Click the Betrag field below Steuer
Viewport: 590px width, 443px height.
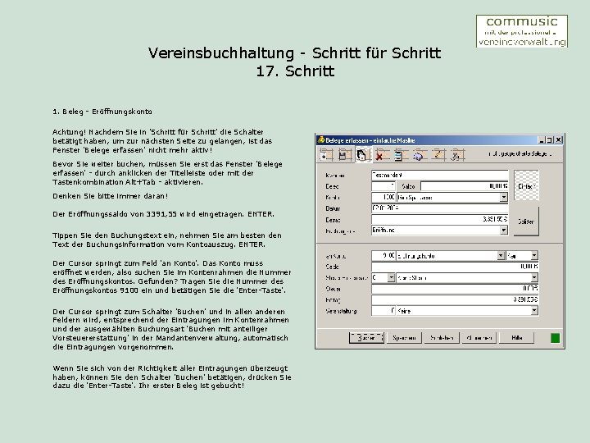tap(455, 300)
